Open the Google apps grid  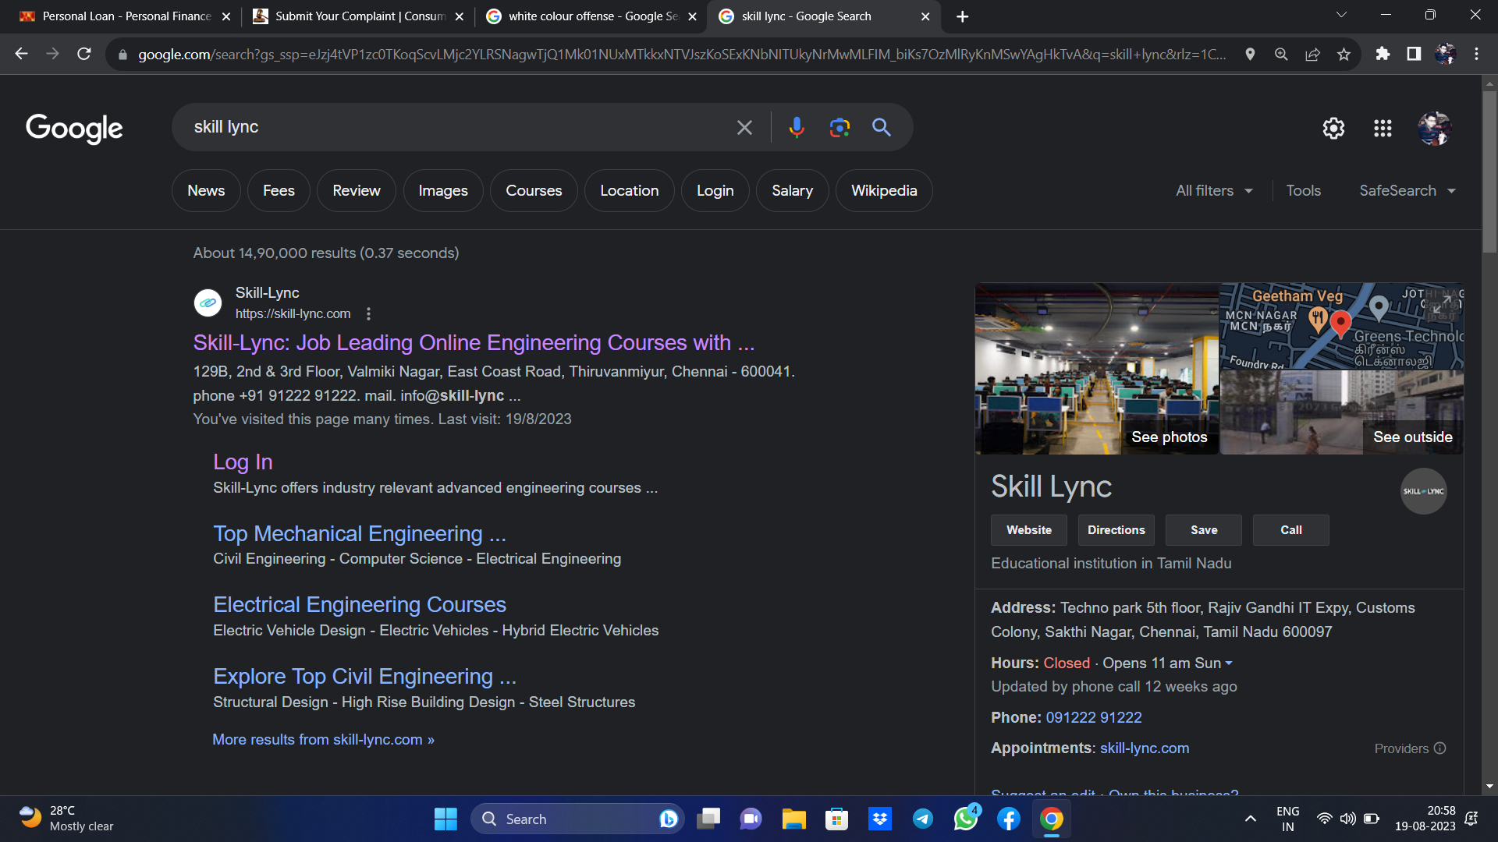pos(1383,128)
